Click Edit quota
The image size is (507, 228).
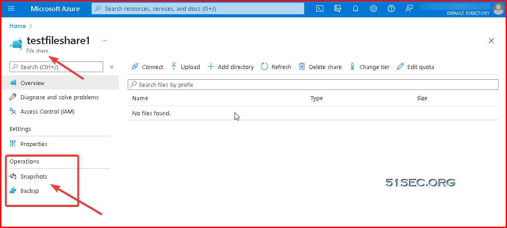[415, 67]
